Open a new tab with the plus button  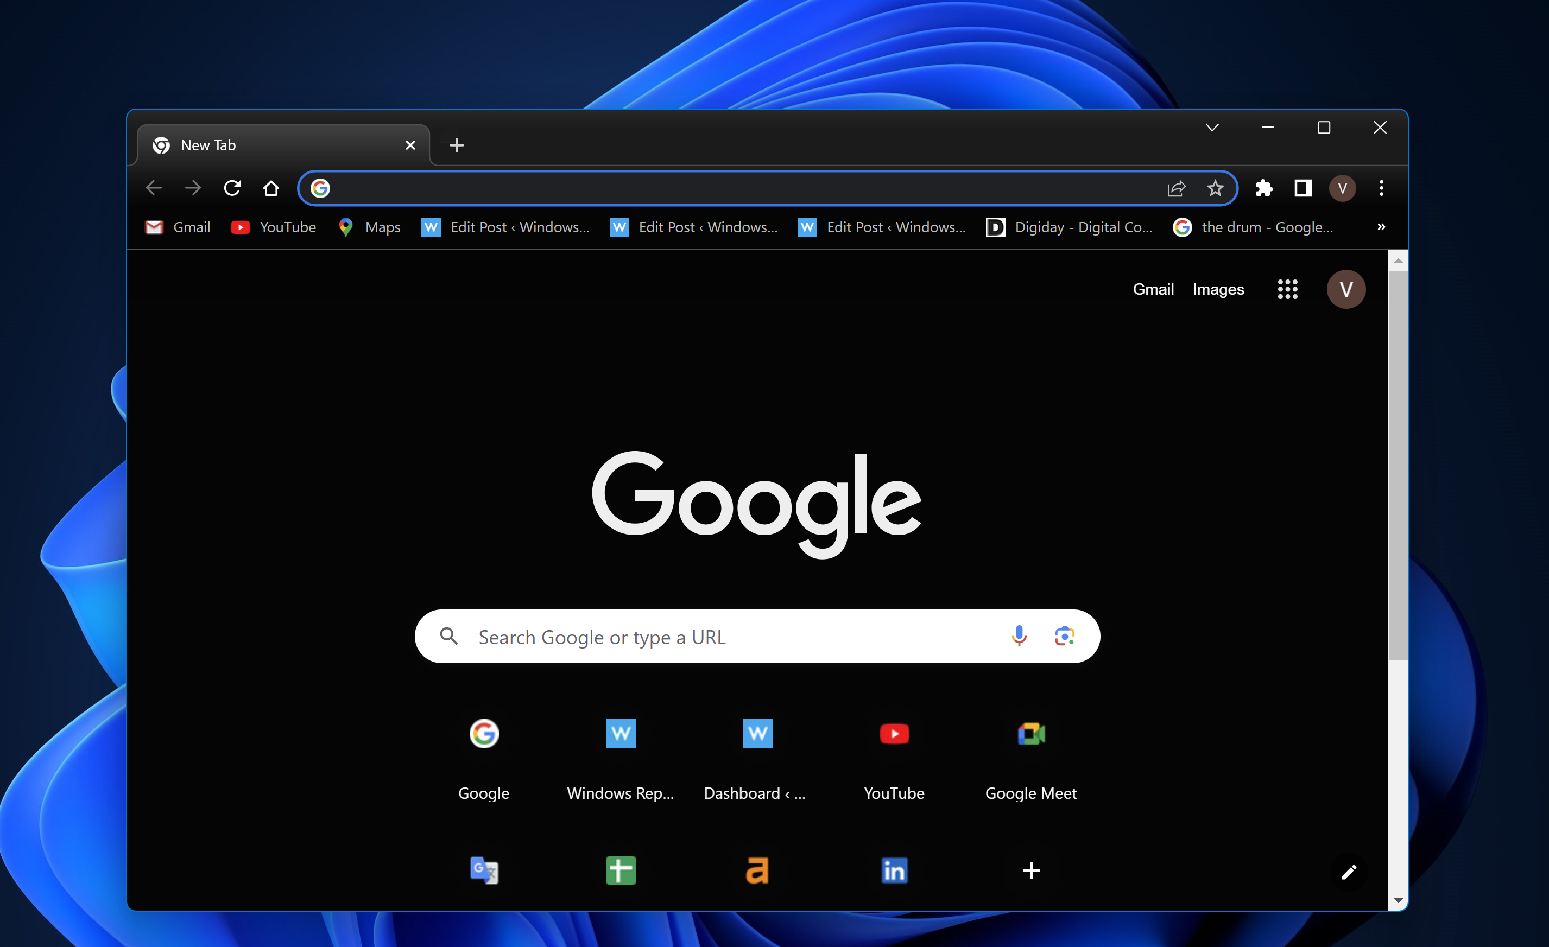pyautogui.click(x=457, y=145)
